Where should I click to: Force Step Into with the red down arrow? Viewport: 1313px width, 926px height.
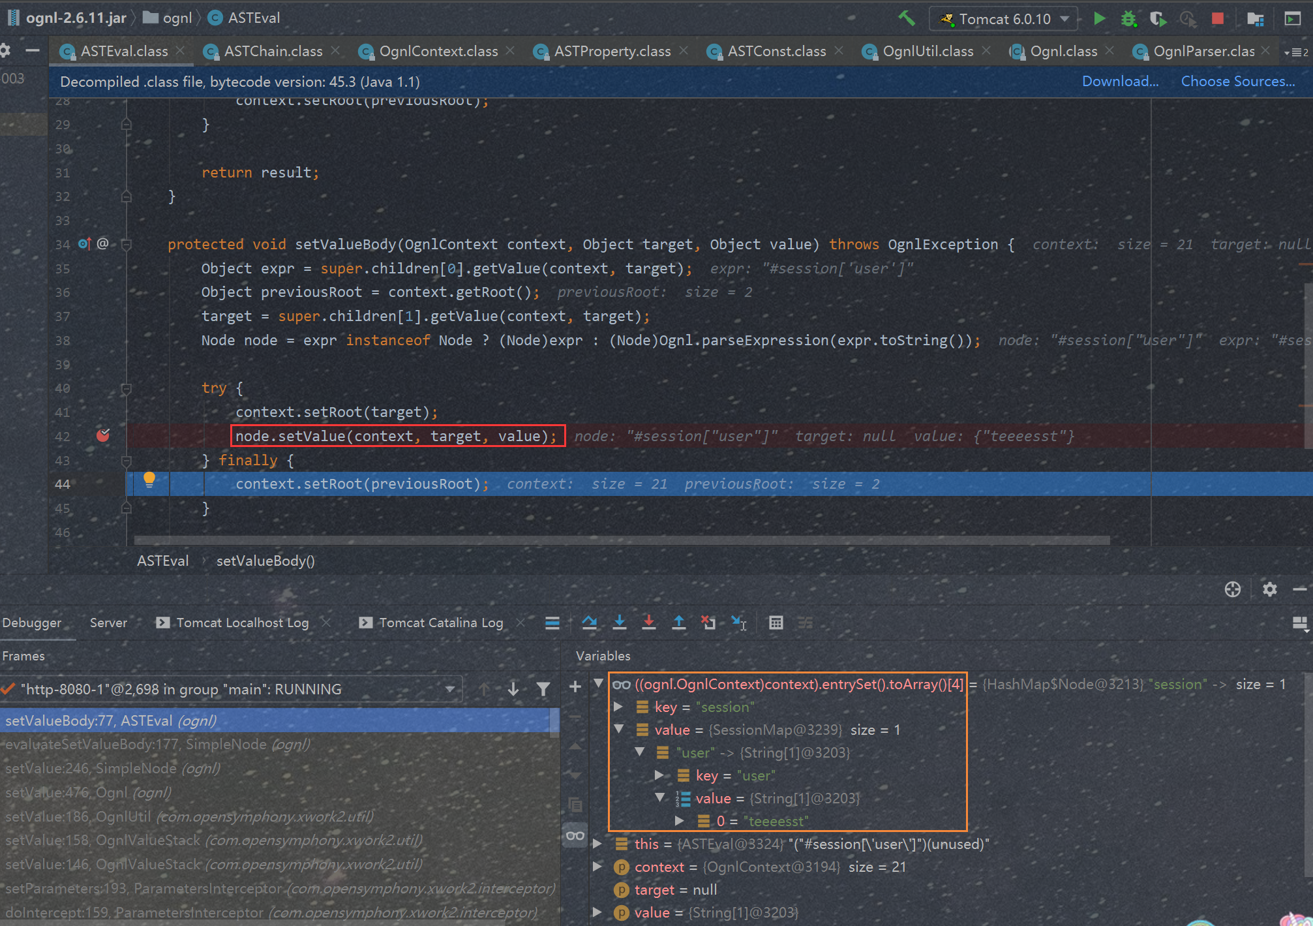point(649,623)
